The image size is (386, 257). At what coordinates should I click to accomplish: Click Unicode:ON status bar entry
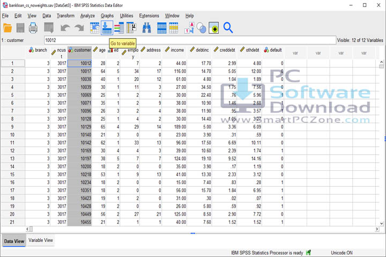342,253
